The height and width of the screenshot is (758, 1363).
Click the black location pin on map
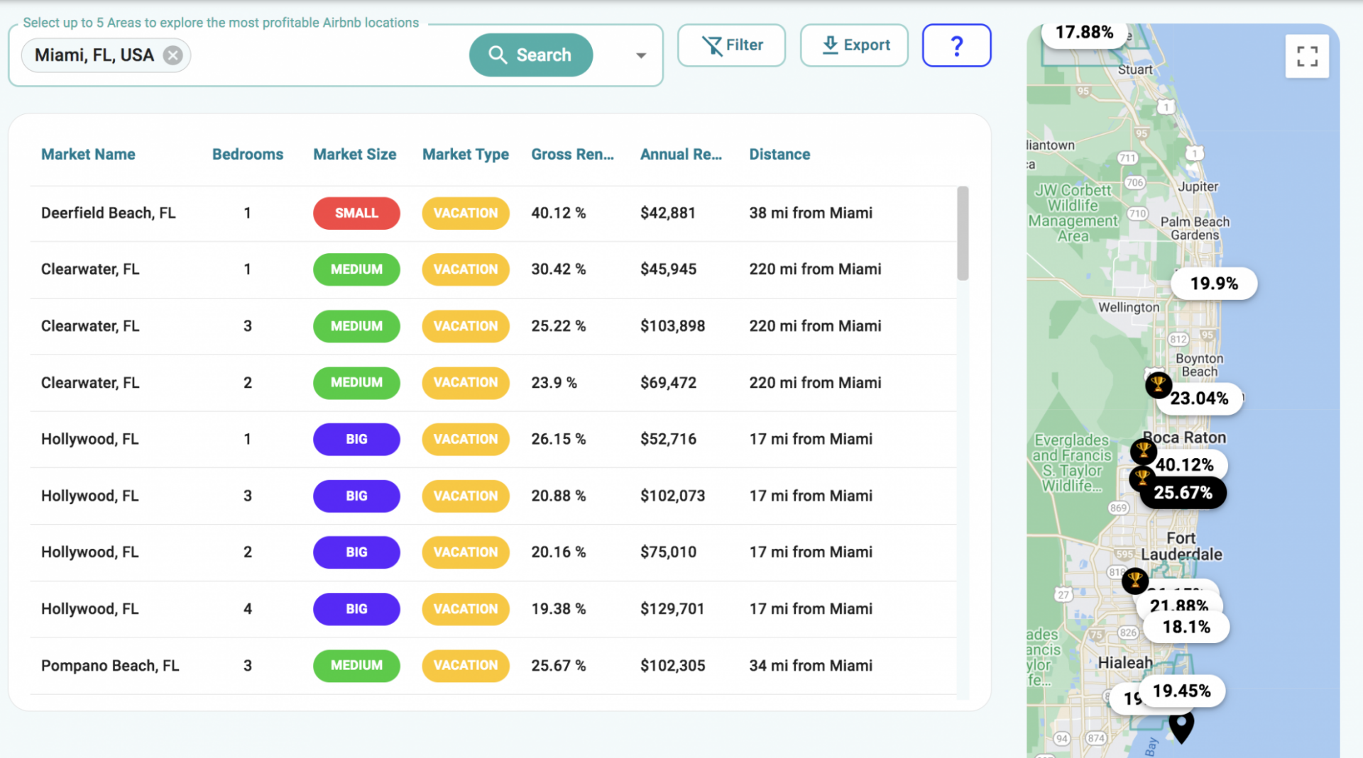pos(1181,728)
